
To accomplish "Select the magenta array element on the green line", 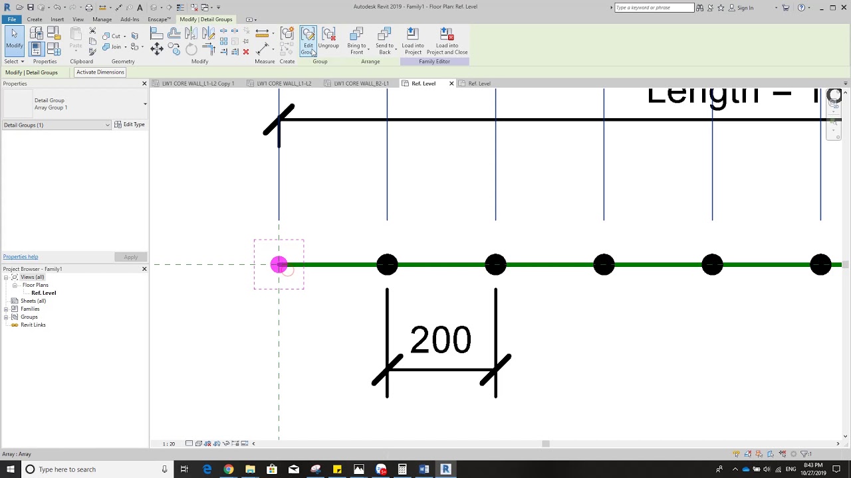I will [x=279, y=265].
